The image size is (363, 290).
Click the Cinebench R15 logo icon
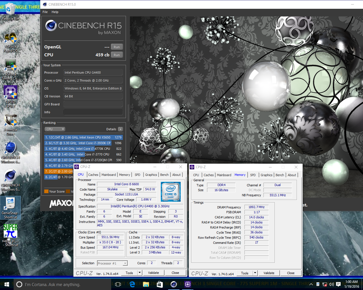pyautogui.click(x=51, y=26)
